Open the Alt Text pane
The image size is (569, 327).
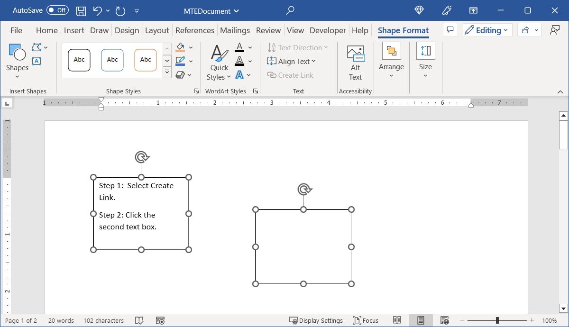coord(355,62)
